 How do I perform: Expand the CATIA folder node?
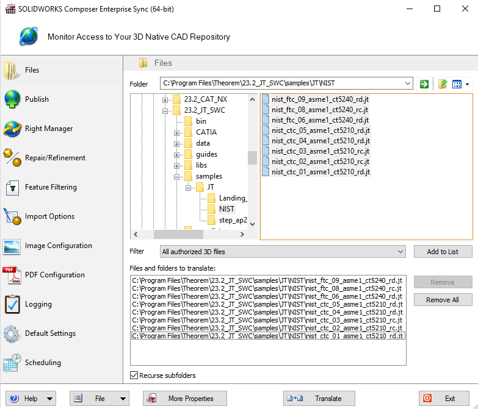click(x=176, y=133)
